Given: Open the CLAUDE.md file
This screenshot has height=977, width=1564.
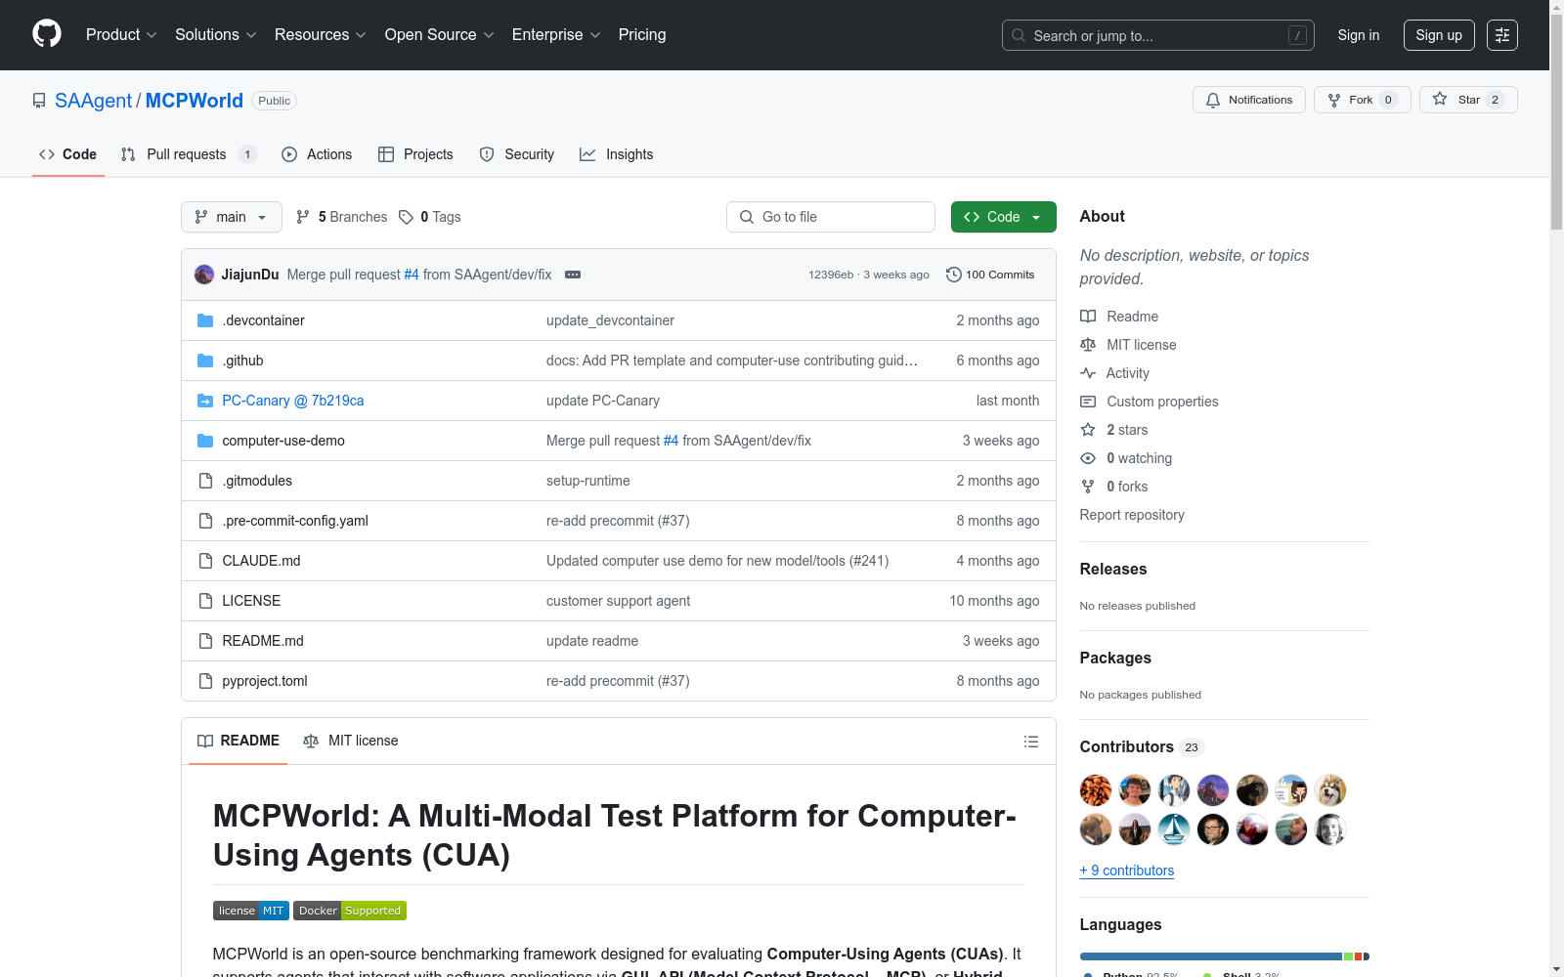Looking at the screenshot, I should tap(261, 561).
